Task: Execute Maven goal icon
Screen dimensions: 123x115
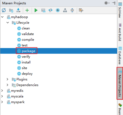Action: (43, 10)
